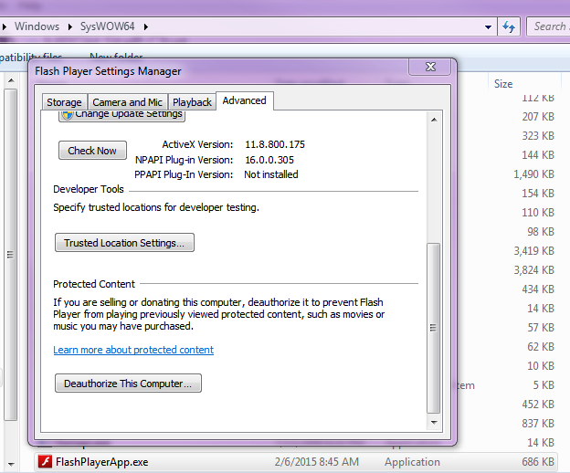Click the NPAPI version 16.0.0.305 value
570x473 pixels.
(269, 160)
